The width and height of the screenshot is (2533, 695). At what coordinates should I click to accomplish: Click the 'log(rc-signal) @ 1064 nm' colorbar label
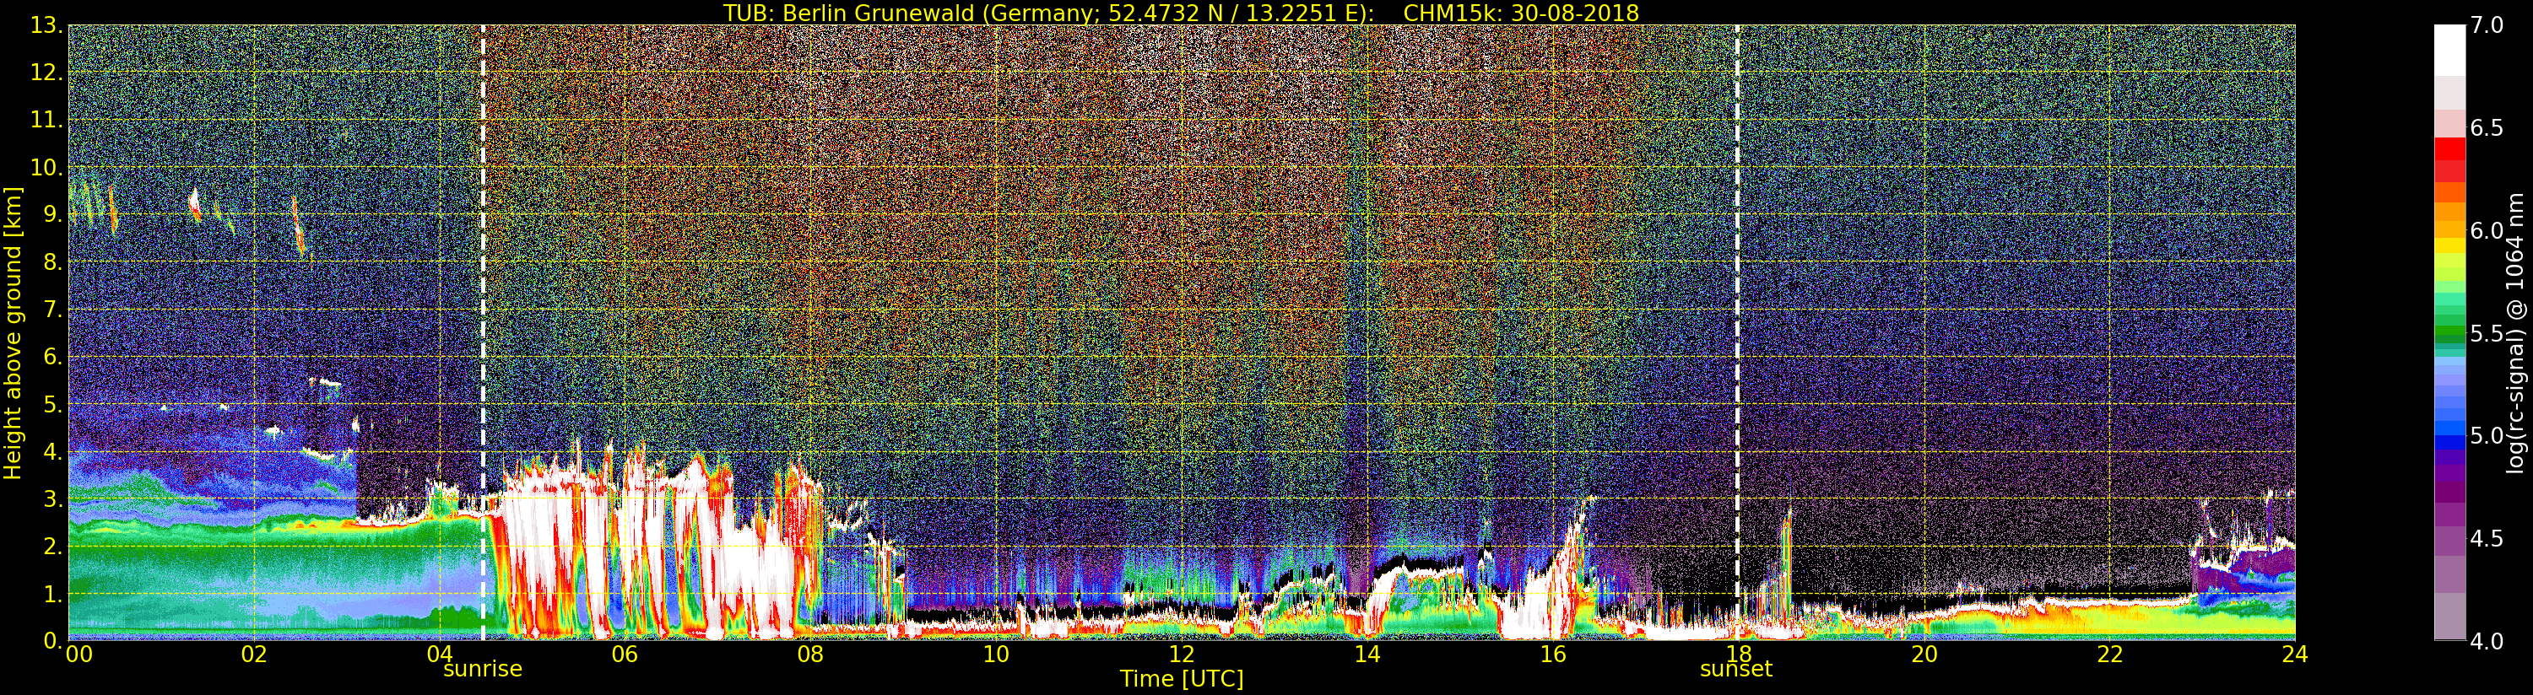(2516, 332)
